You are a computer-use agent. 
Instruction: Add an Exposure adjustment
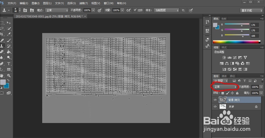(x=240, y=58)
